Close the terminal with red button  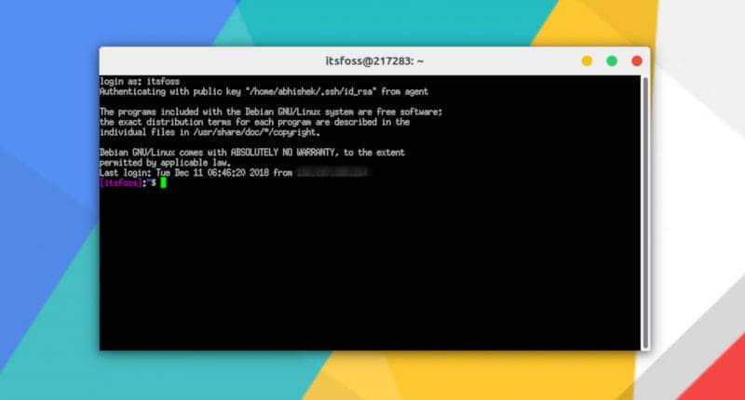click(x=637, y=61)
